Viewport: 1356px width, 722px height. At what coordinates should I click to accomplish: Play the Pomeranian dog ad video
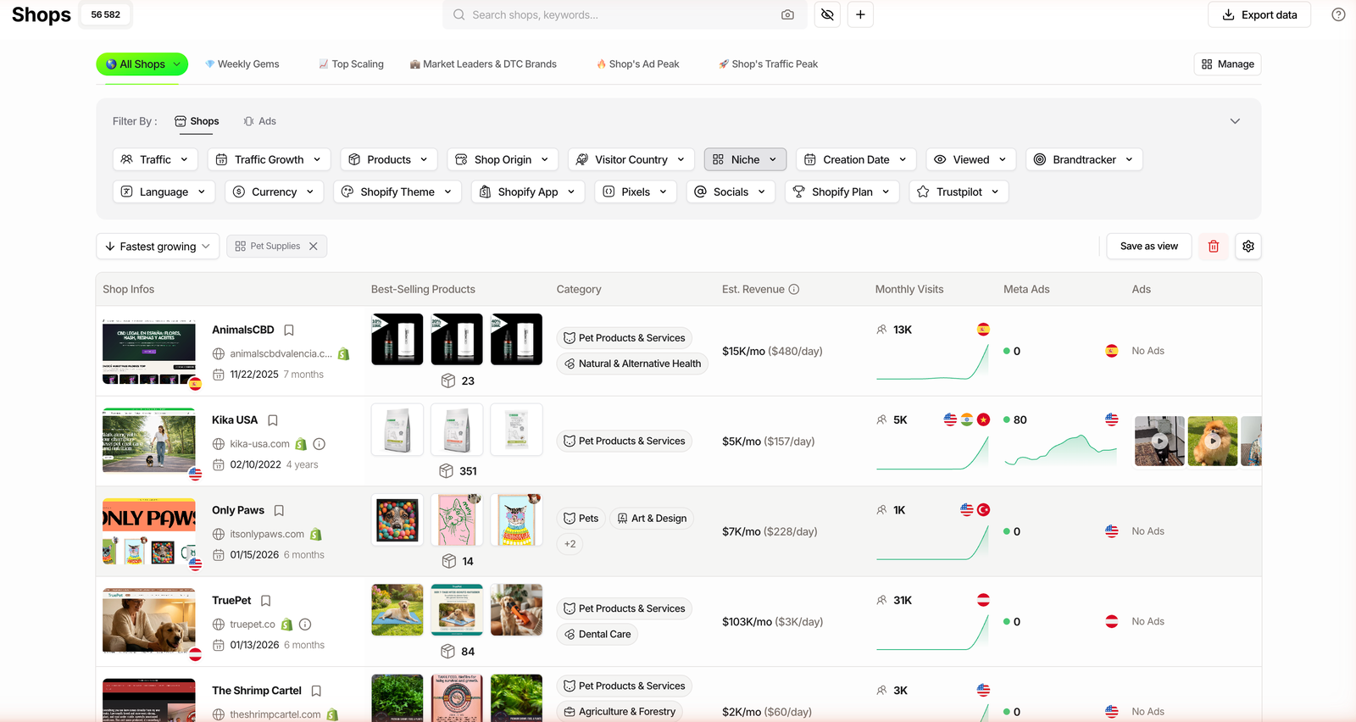tap(1213, 442)
